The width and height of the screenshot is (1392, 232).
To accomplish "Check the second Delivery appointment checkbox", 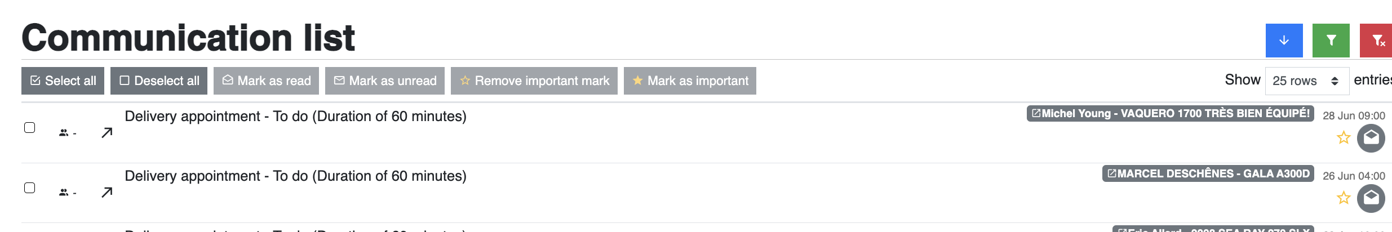I will (30, 188).
